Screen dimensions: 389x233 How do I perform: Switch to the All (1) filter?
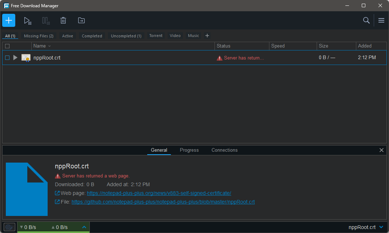click(x=10, y=36)
